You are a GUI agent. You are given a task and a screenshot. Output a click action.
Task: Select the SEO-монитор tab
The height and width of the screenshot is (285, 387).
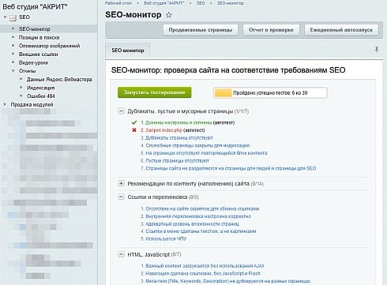(128, 51)
